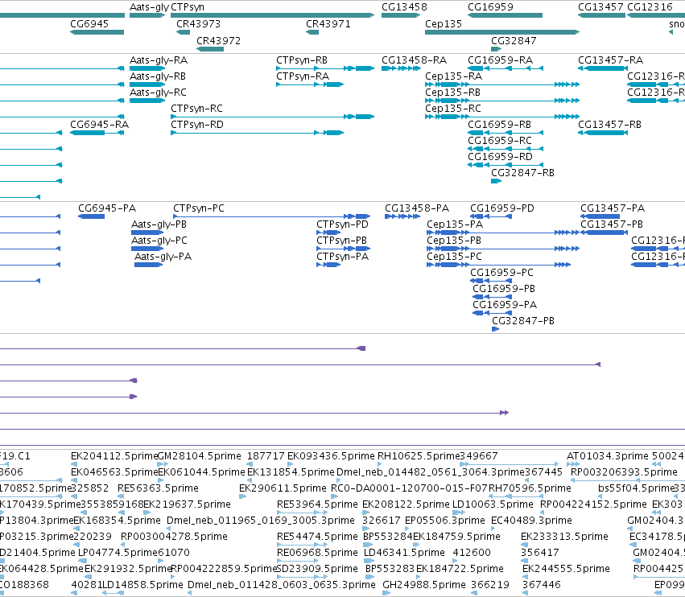
Task: Open the Cep135-PC protein label
Action: click(454, 257)
